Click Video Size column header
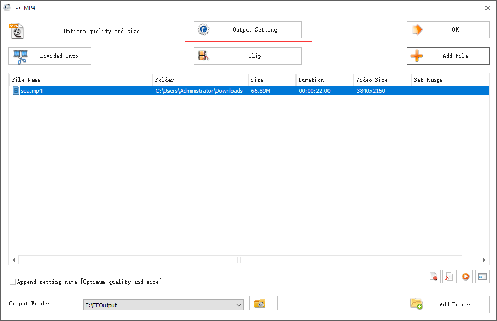 click(382, 80)
